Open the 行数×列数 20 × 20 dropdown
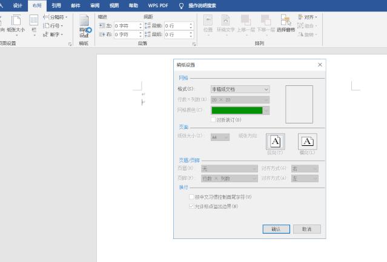 point(240,100)
